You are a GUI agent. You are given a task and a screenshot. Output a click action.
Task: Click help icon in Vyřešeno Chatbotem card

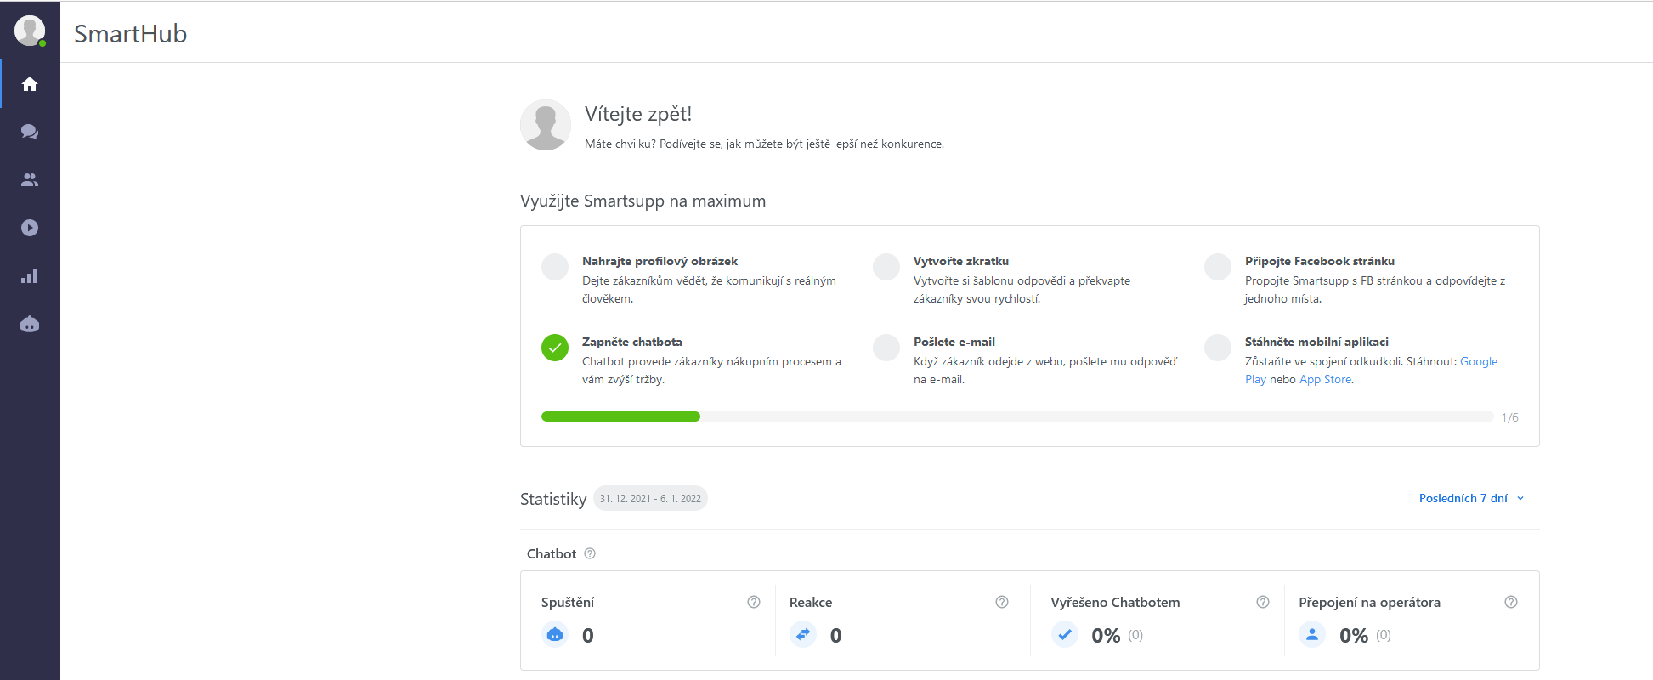click(1262, 602)
